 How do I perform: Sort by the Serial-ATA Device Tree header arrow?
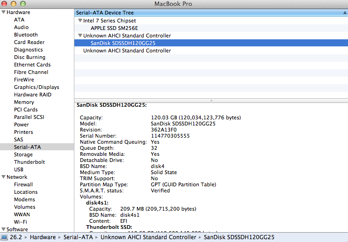coord(345,13)
